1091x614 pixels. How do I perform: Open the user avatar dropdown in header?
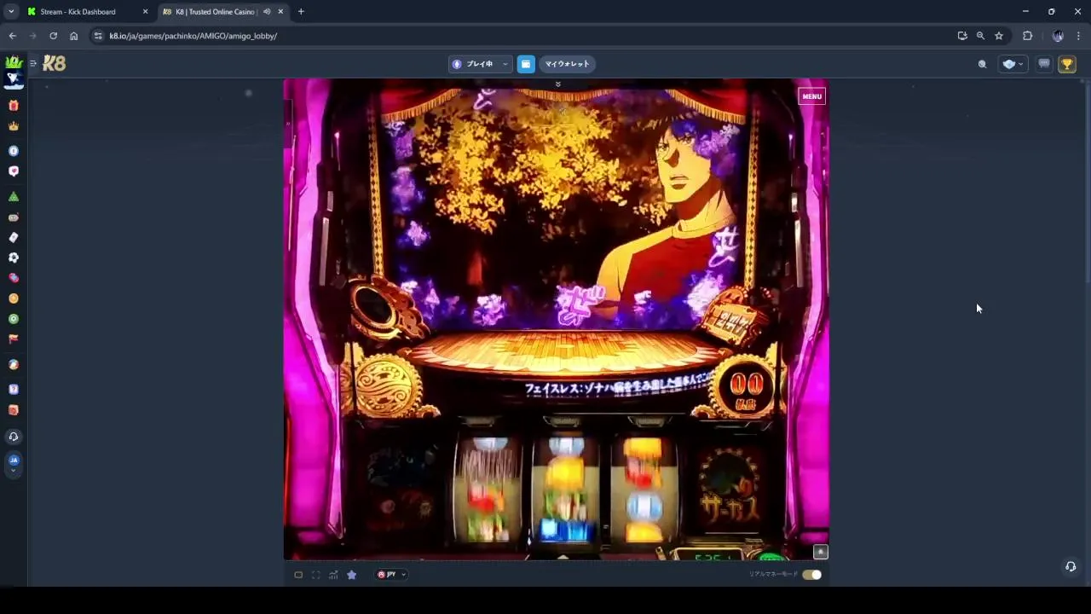click(x=1013, y=64)
